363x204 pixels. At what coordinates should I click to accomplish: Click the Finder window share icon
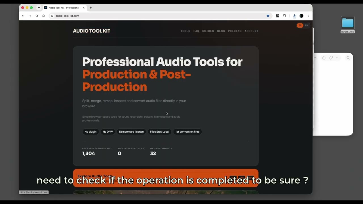[324, 58]
